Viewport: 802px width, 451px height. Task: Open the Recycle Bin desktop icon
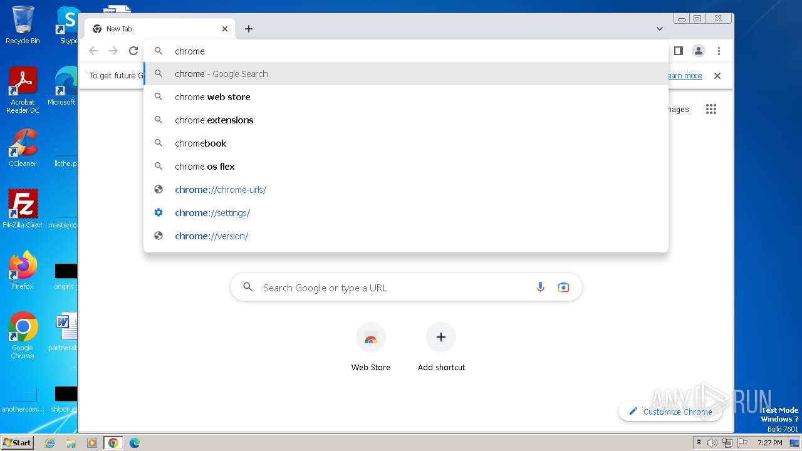pyautogui.click(x=23, y=25)
